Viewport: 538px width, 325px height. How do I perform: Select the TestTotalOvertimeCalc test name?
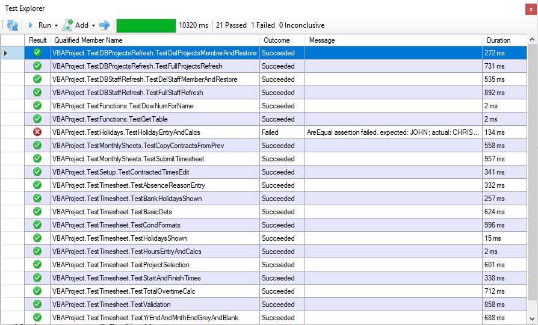pyautogui.click(x=124, y=291)
